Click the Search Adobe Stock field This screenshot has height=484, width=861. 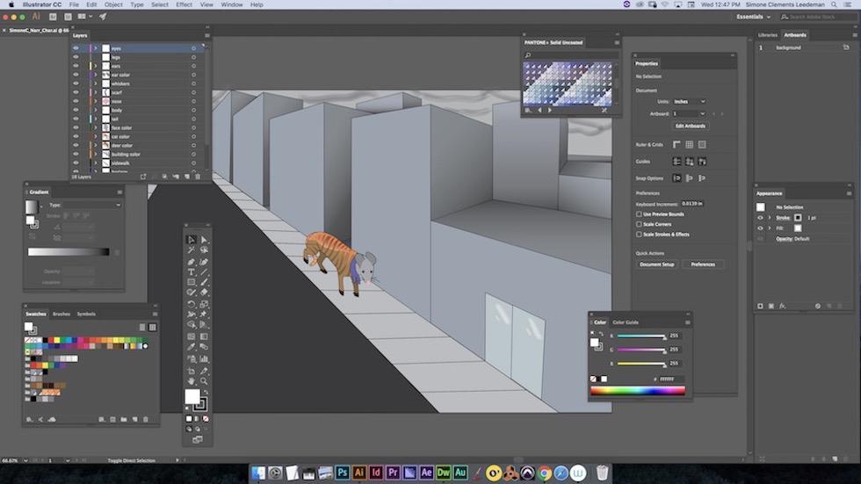pos(816,17)
